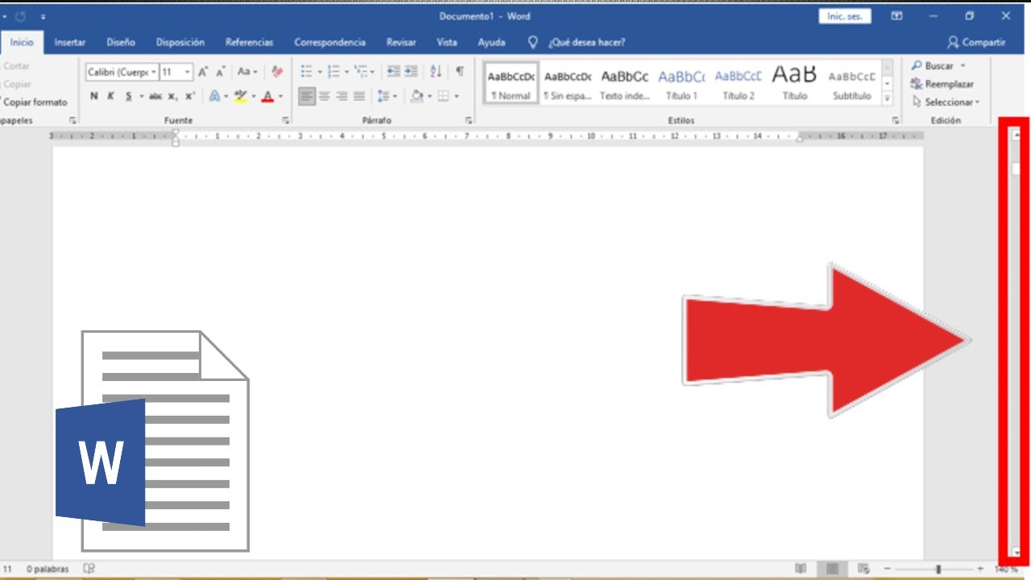Select center alignment button
Viewport: 1031px width, 580px height.
[x=325, y=96]
